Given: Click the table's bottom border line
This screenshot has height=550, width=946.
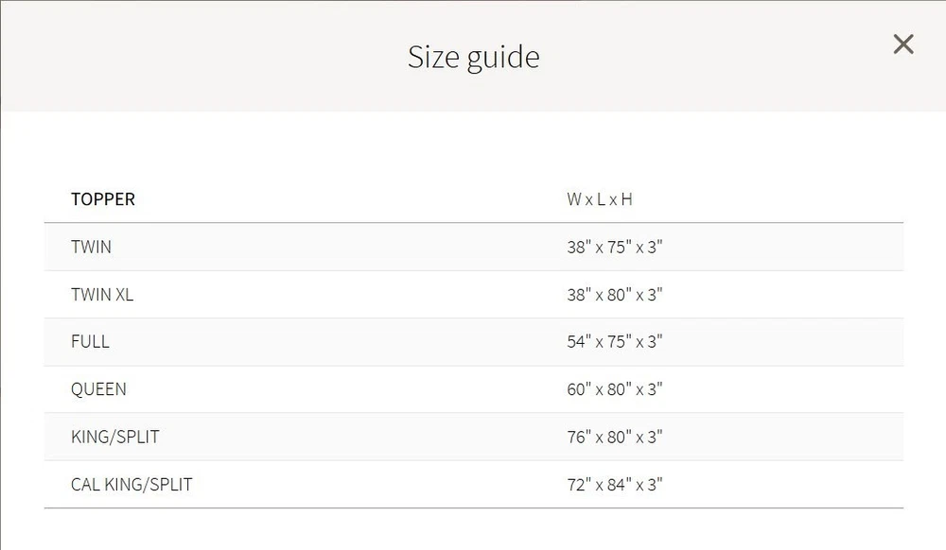Looking at the screenshot, I should coord(473,508).
